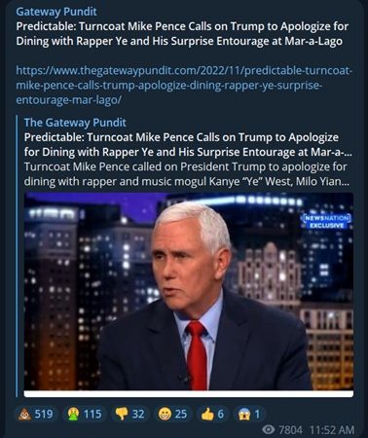
Task: Open the Mike Pence interview preview image
Action: pos(189,291)
